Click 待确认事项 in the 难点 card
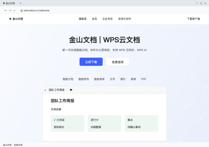The height and width of the screenshot is (147, 209). pos(134,127)
